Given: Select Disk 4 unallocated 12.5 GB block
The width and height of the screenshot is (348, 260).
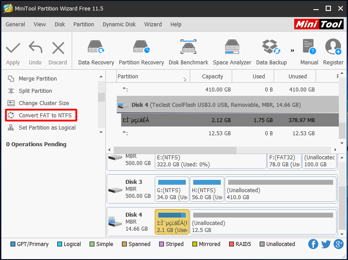Looking at the screenshot, I should pyautogui.click(x=263, y=222).
